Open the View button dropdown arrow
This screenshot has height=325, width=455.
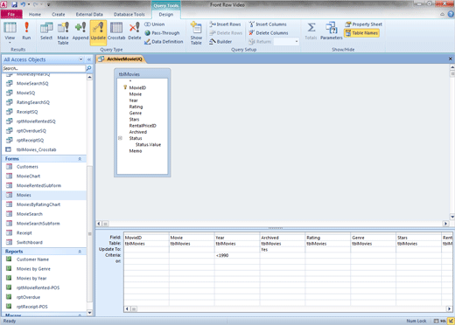tap(10, 43)
